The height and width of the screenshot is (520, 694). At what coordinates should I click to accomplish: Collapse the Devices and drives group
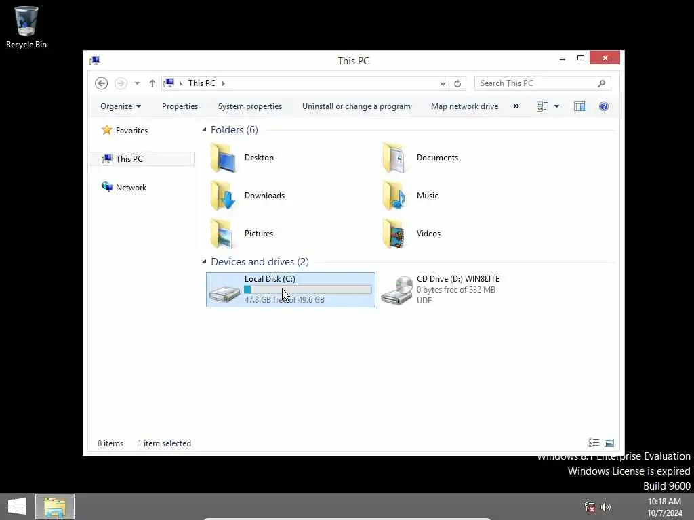click(x=204, y=262)
